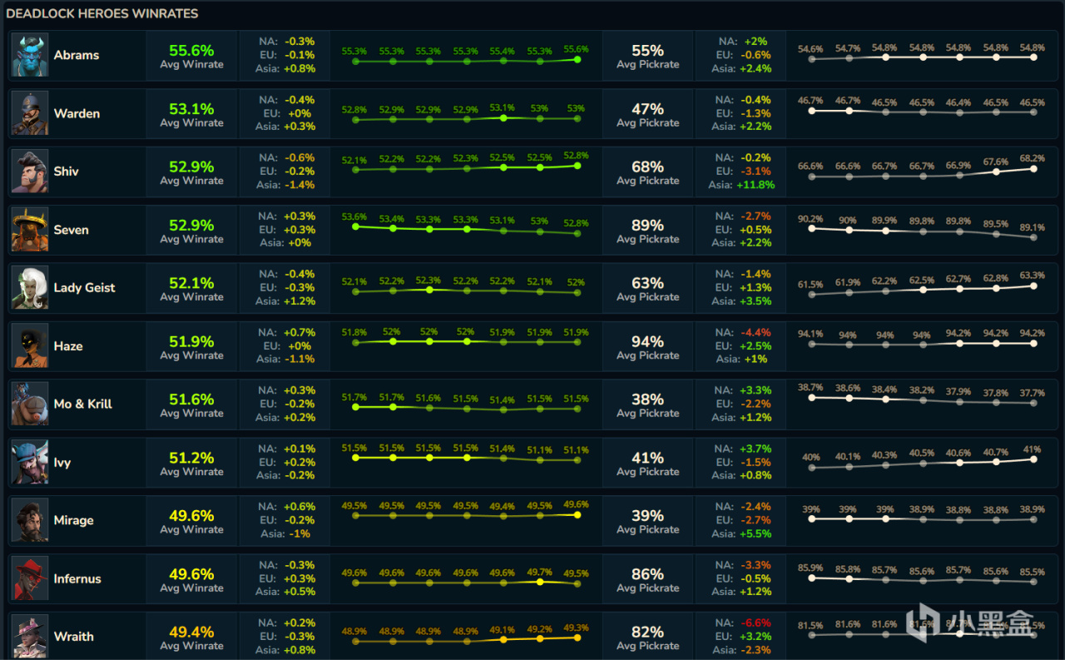Click Haze NA pickrate change -4.4%
The image size is (1065, 660).
coord(755,332)
